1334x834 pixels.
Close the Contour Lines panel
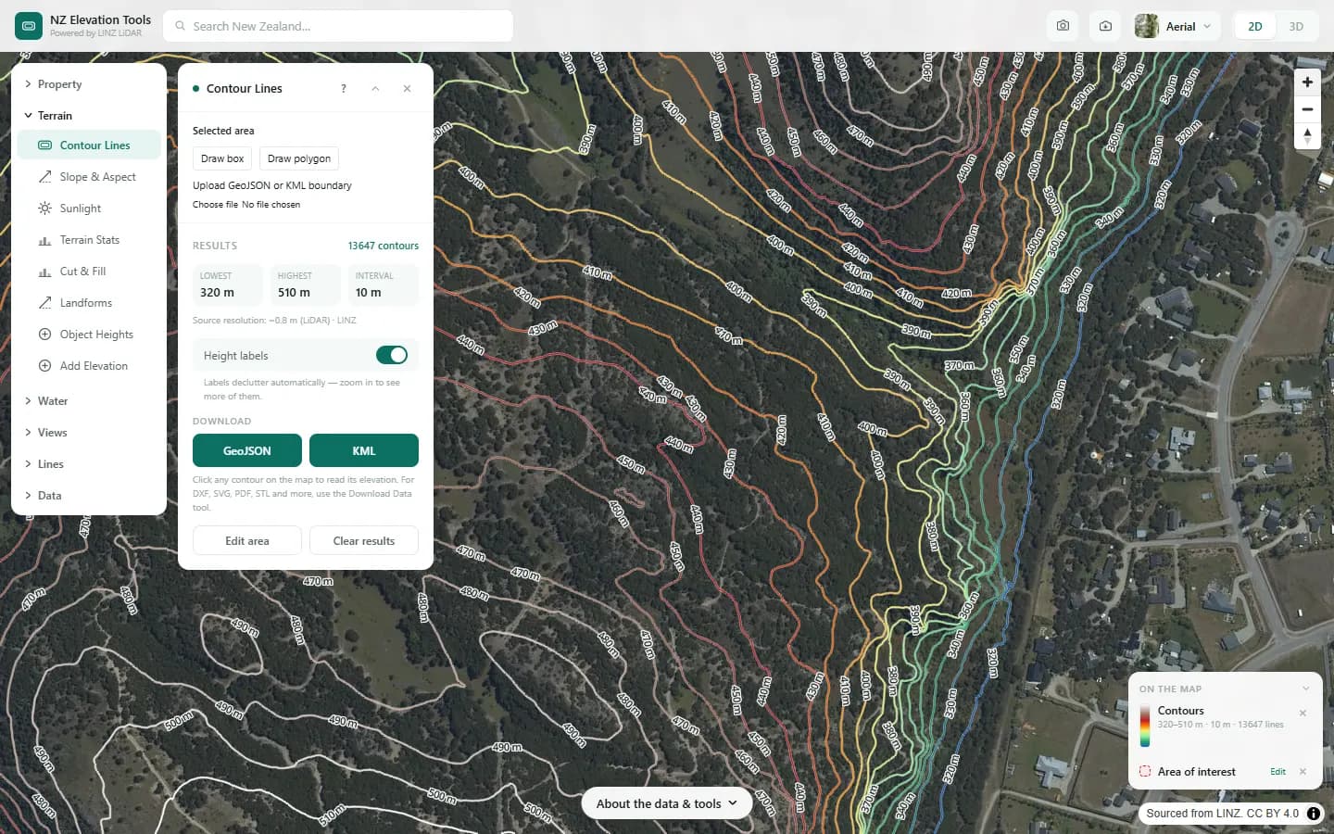[407, 89]
